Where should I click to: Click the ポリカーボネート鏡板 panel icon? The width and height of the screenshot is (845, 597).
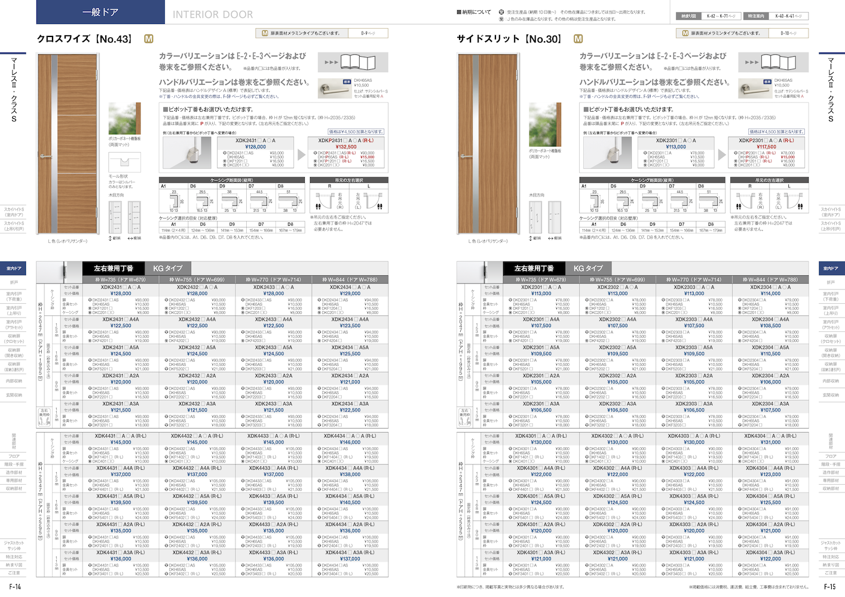pyautogui.click(x=125, y=119)
